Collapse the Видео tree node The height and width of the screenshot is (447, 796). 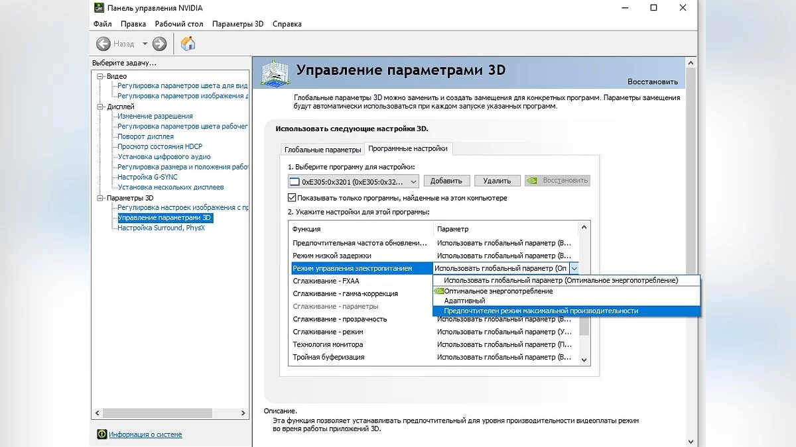point(100,76)
